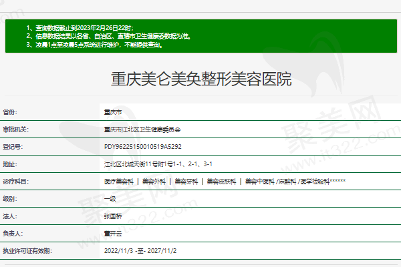This screenshot has height=267, width=401.
Task: Click responsible person name 董开云
Action: tap(113, 233)
